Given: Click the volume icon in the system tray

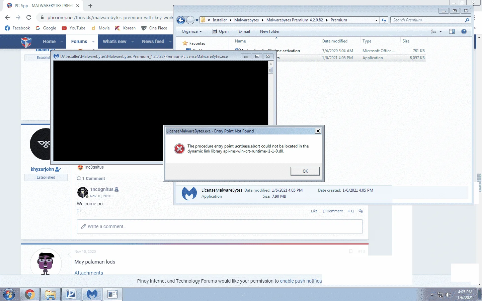Looking at the screenshot, I should (x=448, y=295).
